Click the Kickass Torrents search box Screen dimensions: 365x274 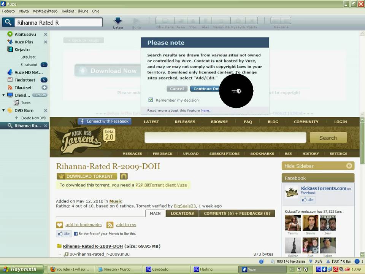click(x=225, y=137)
